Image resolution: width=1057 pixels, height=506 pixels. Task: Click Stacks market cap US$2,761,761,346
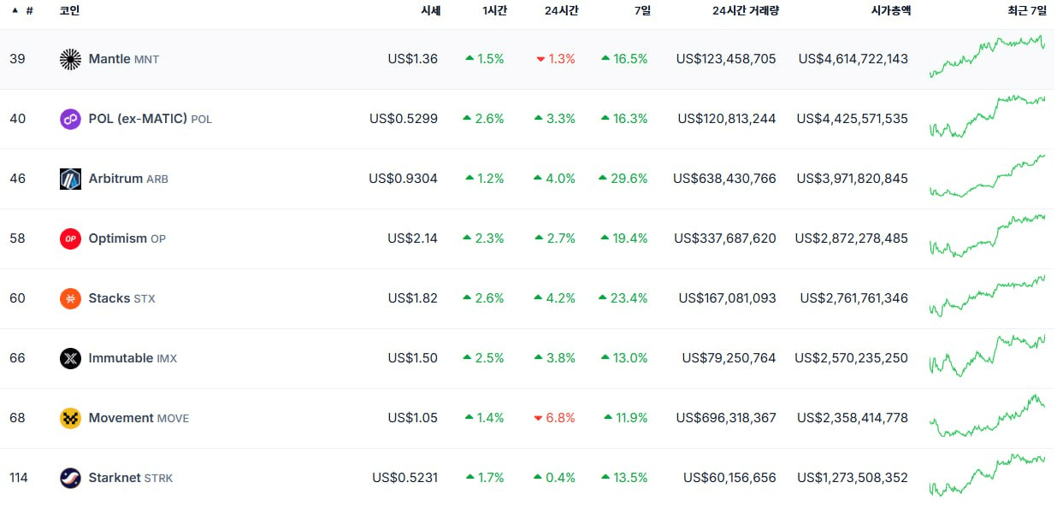click(x=854, y=298)
